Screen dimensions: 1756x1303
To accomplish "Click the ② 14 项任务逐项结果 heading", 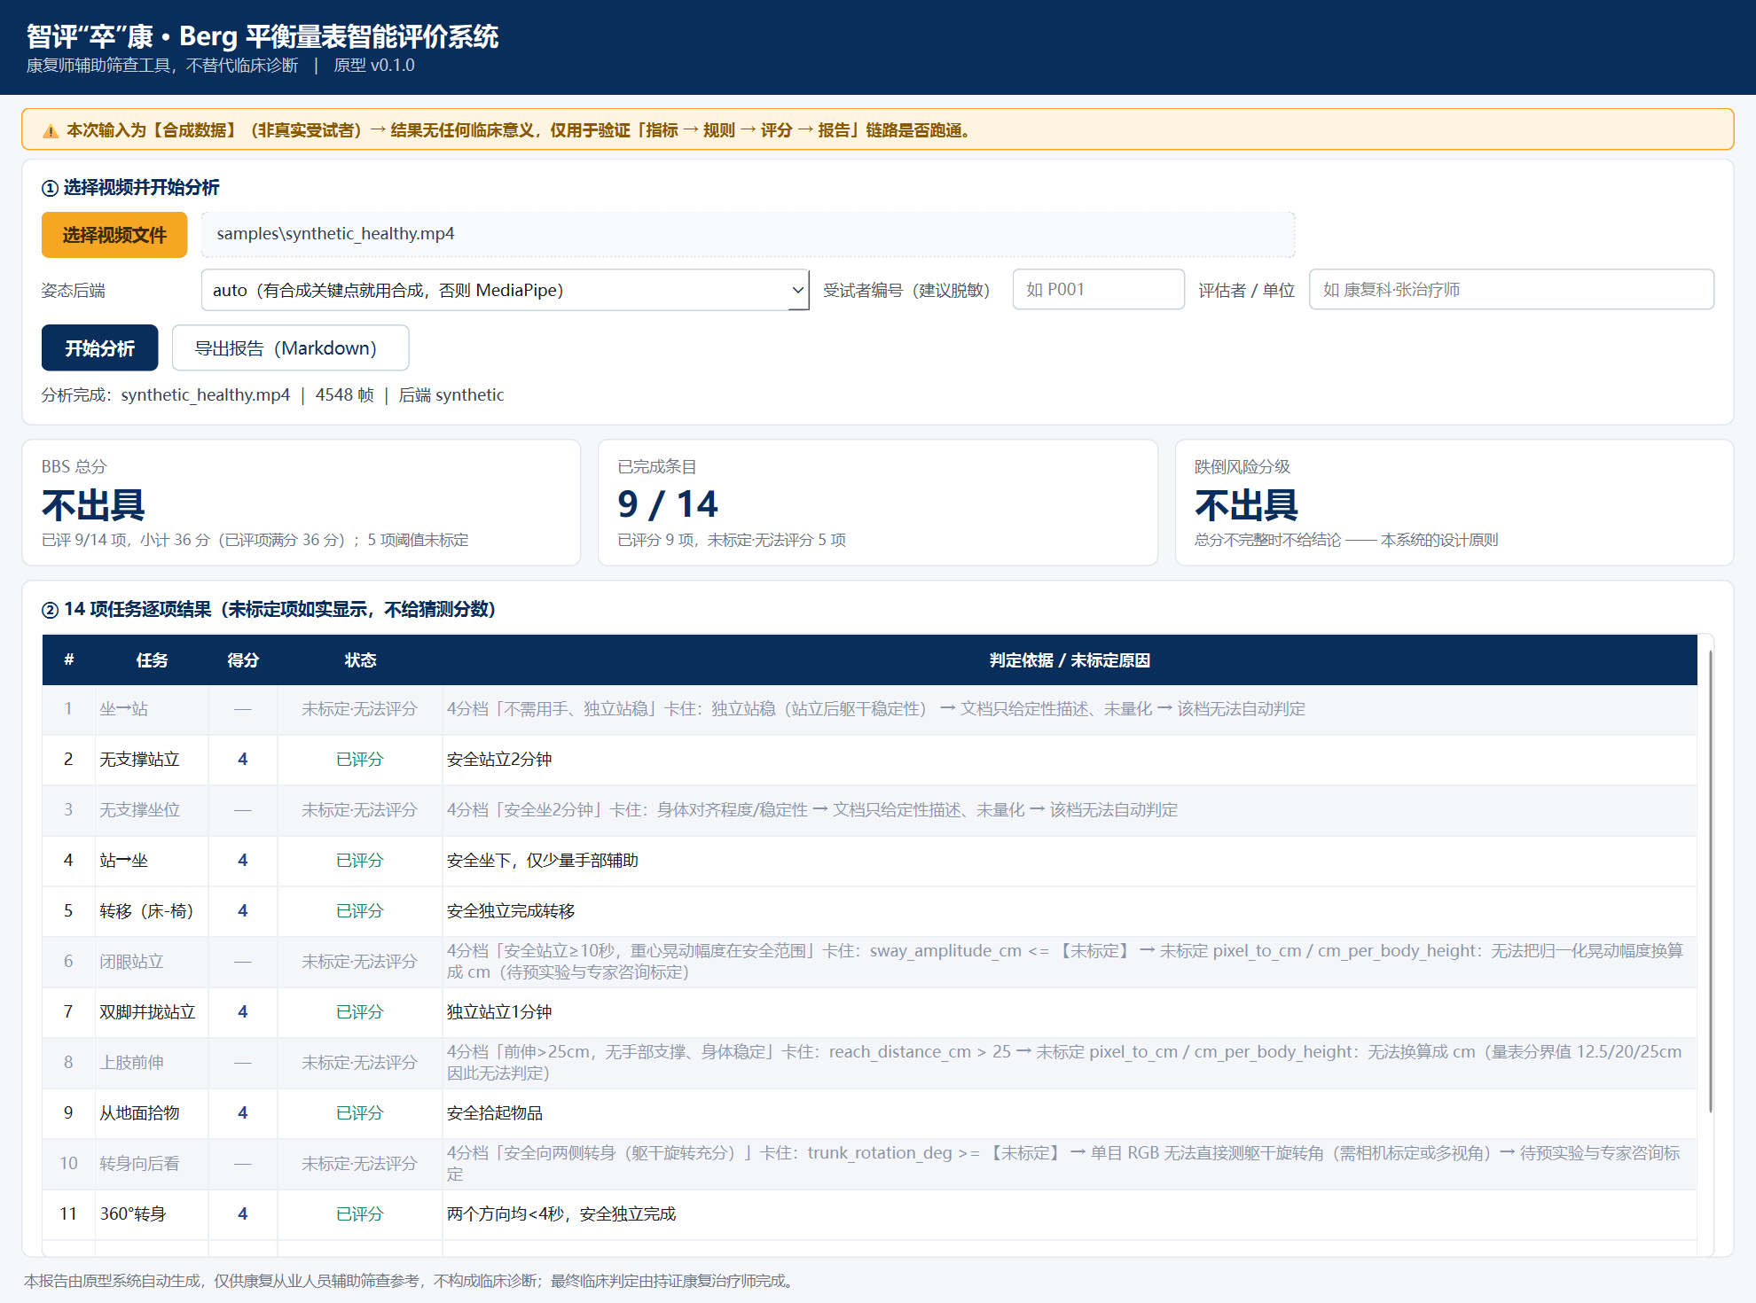I will click(269, 610).
